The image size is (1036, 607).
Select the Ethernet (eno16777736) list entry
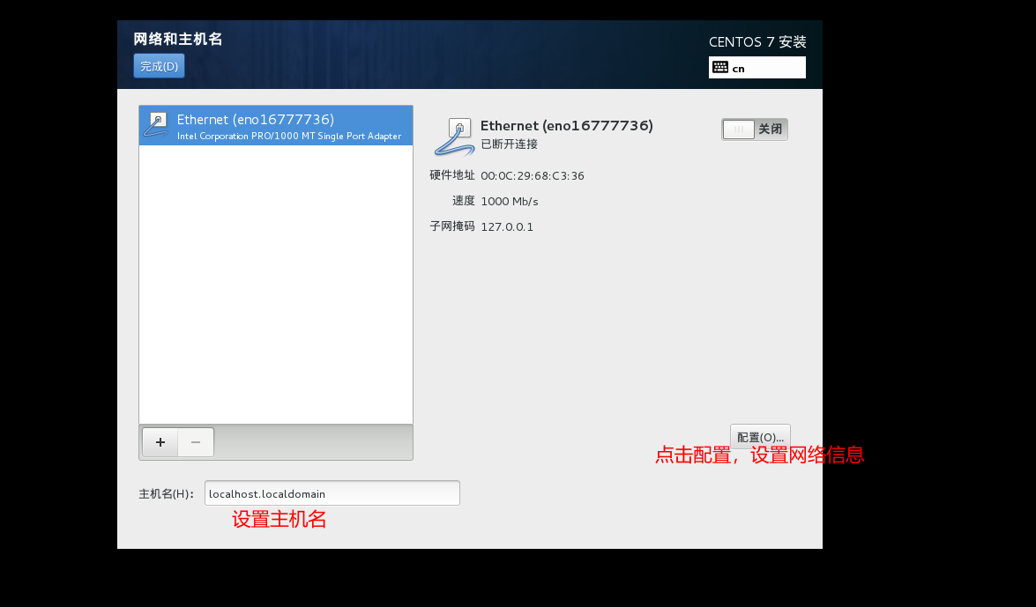coord(276,125)
